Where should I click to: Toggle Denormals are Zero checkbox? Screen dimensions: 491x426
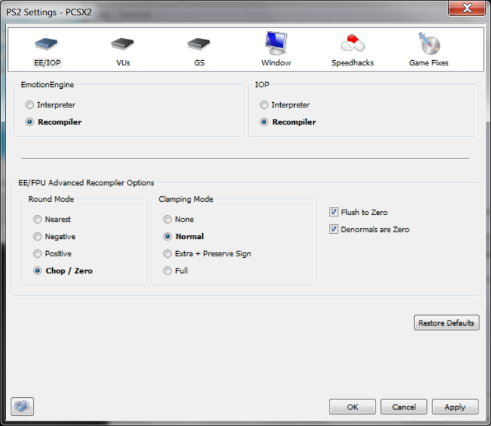334,230
